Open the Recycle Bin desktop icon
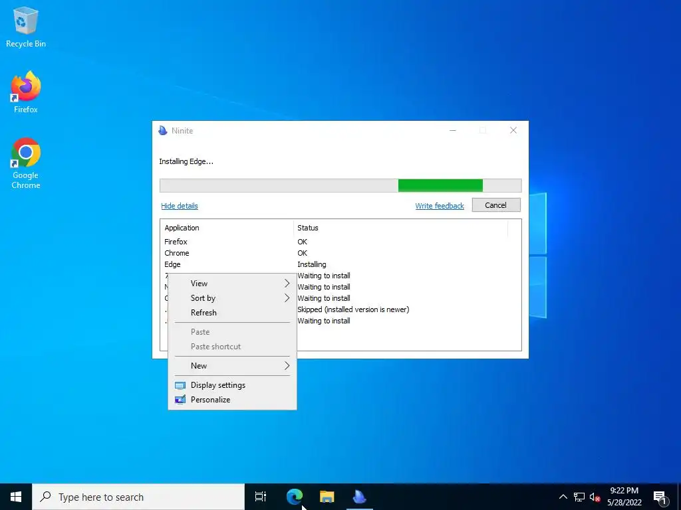681x510 pixels. pyautogui.click(x=26, y=27)
